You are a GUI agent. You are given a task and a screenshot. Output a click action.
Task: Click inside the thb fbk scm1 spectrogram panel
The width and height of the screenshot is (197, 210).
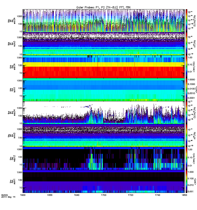[103, 90]
